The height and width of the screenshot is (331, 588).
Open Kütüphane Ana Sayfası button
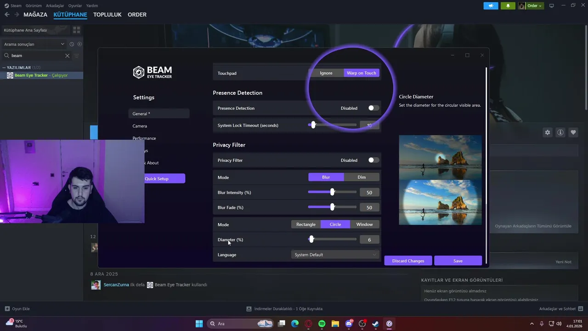pos(35,30)
